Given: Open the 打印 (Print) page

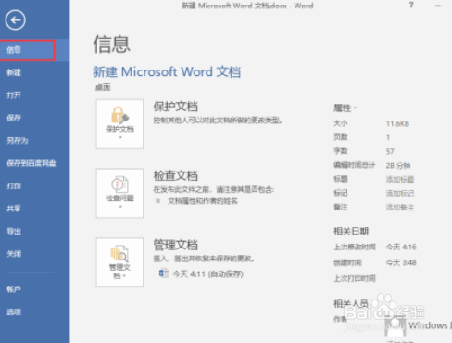Looking at the screenshot, I should (x=14, y=185).
